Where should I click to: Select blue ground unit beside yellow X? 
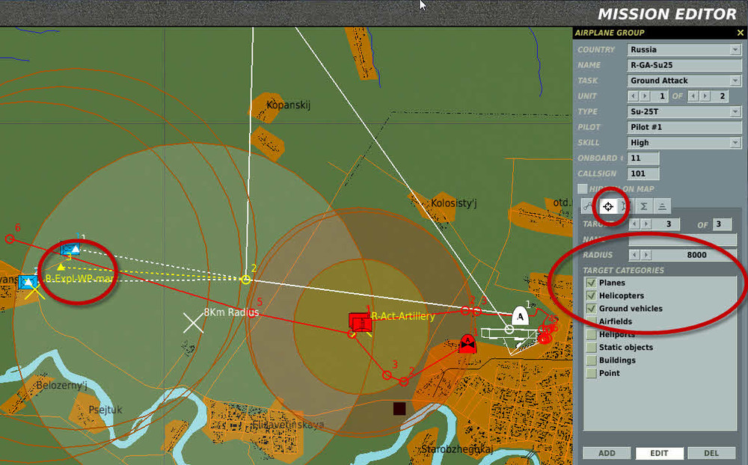[27, 283]
